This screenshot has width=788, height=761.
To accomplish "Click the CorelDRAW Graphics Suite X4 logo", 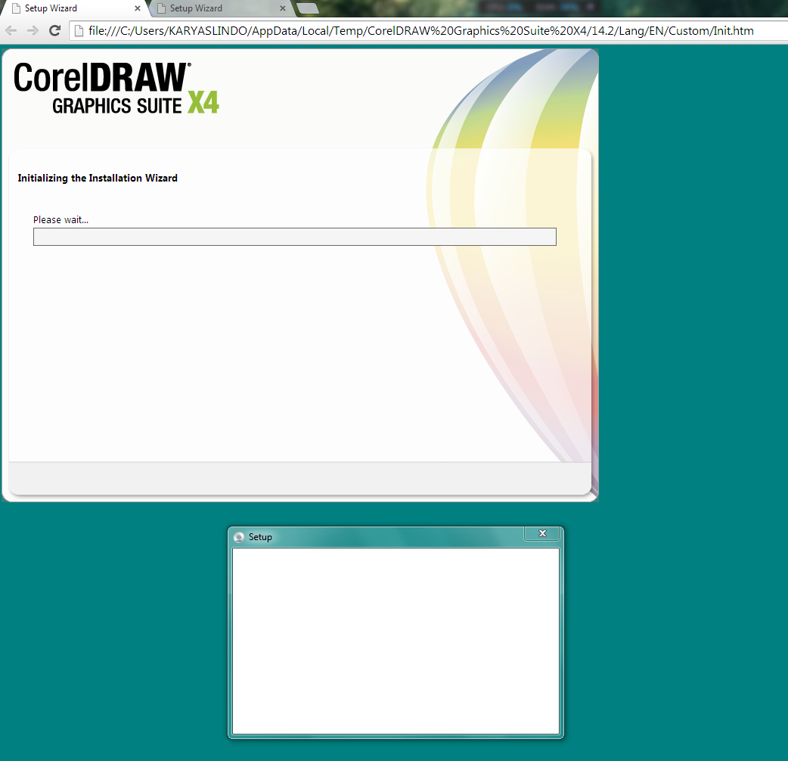I will (116, 88).
